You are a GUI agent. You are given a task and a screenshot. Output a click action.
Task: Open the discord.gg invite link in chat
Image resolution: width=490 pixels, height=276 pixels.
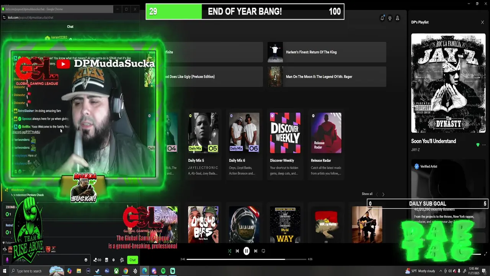(x=26, y=132)
